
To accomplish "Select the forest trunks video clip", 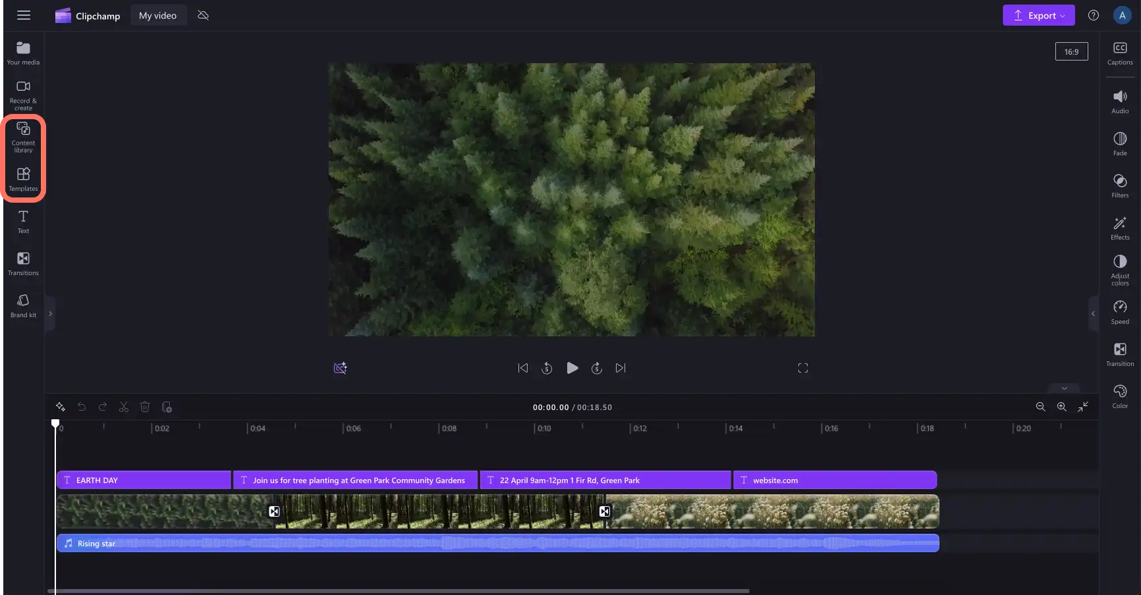I will coord(439,511).
